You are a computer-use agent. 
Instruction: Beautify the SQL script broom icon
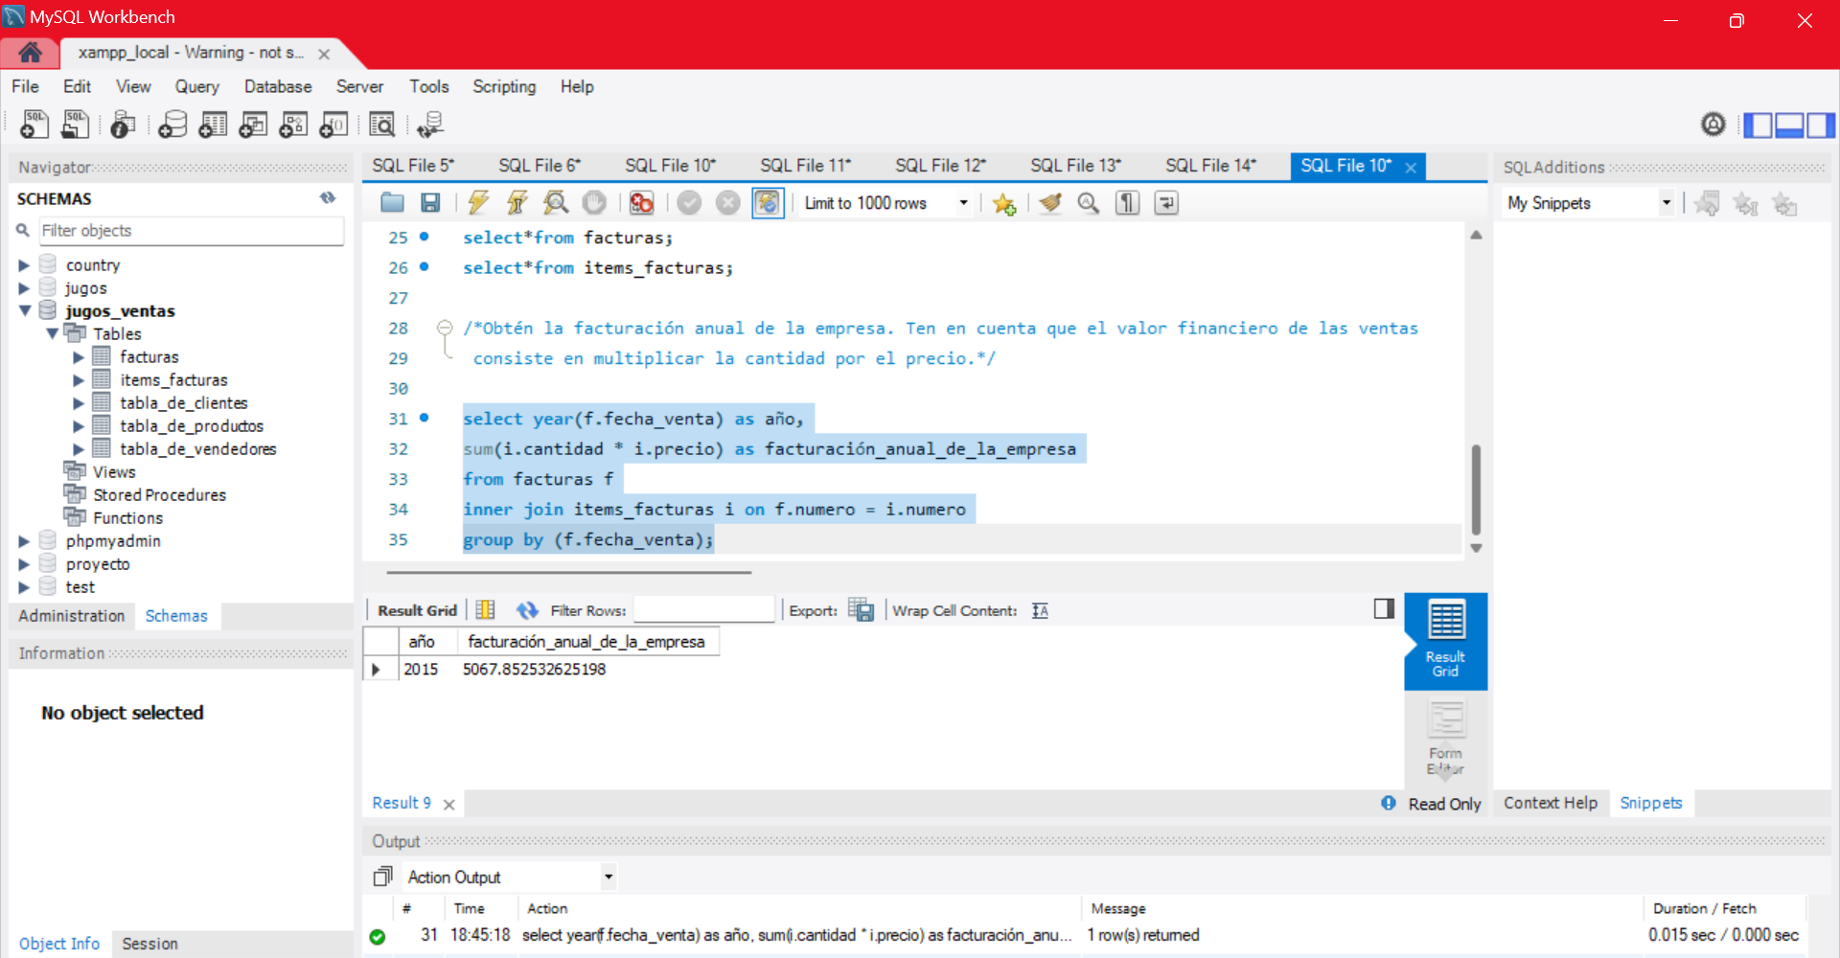[x=1050, y=203]
